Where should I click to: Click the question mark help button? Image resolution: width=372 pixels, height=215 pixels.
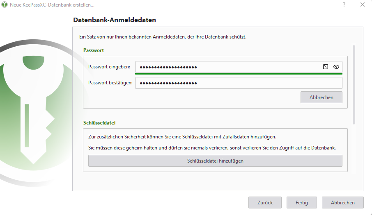(344, 5)
